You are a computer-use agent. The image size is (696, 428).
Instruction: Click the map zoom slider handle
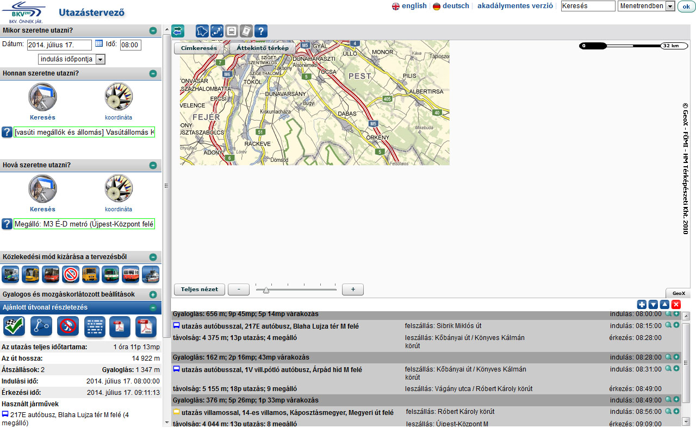point(266,289)
